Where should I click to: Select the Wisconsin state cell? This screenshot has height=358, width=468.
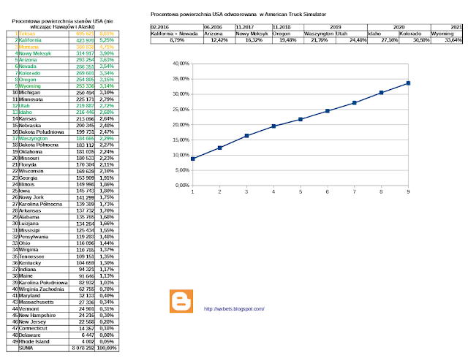pos(44,172)
